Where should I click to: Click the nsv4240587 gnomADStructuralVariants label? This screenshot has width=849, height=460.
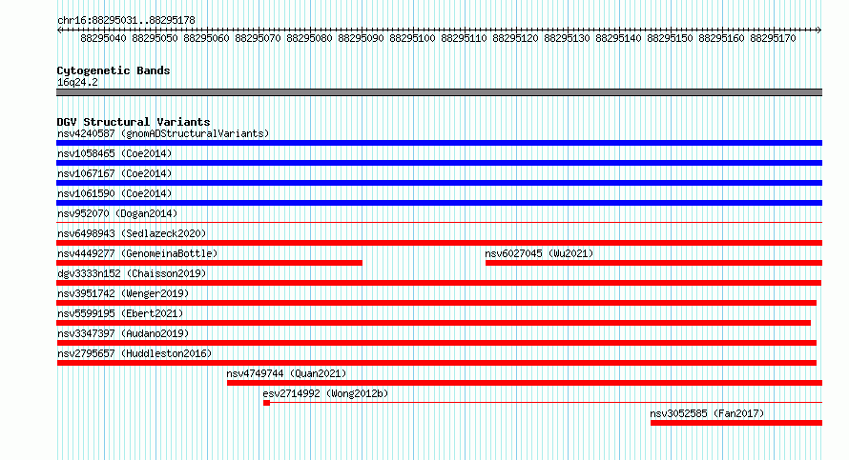pyautogui.click(x=163, y=133)
